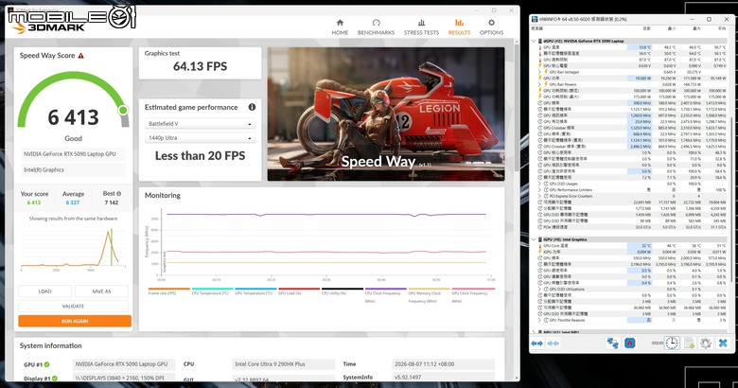
Task: Click the score distribution chart
Action: coord(73,249)
